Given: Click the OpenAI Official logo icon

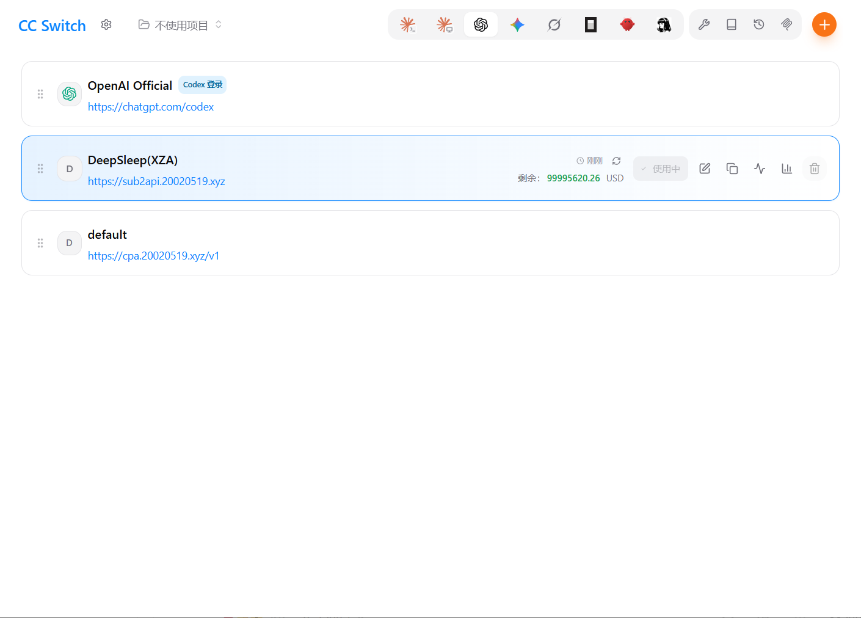Looking at the screenshot, I should click(x=70, y=94).
